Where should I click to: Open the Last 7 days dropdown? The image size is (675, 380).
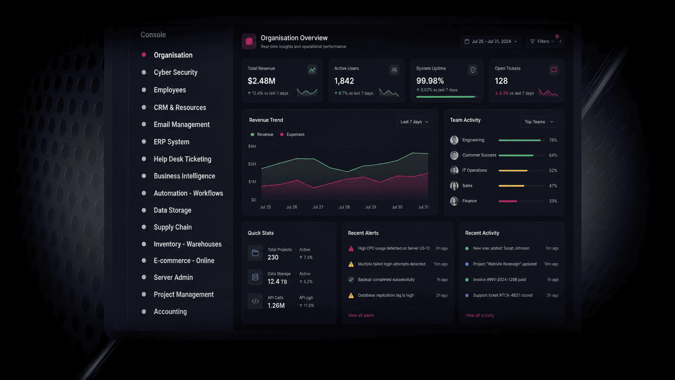tap(414, 122)
